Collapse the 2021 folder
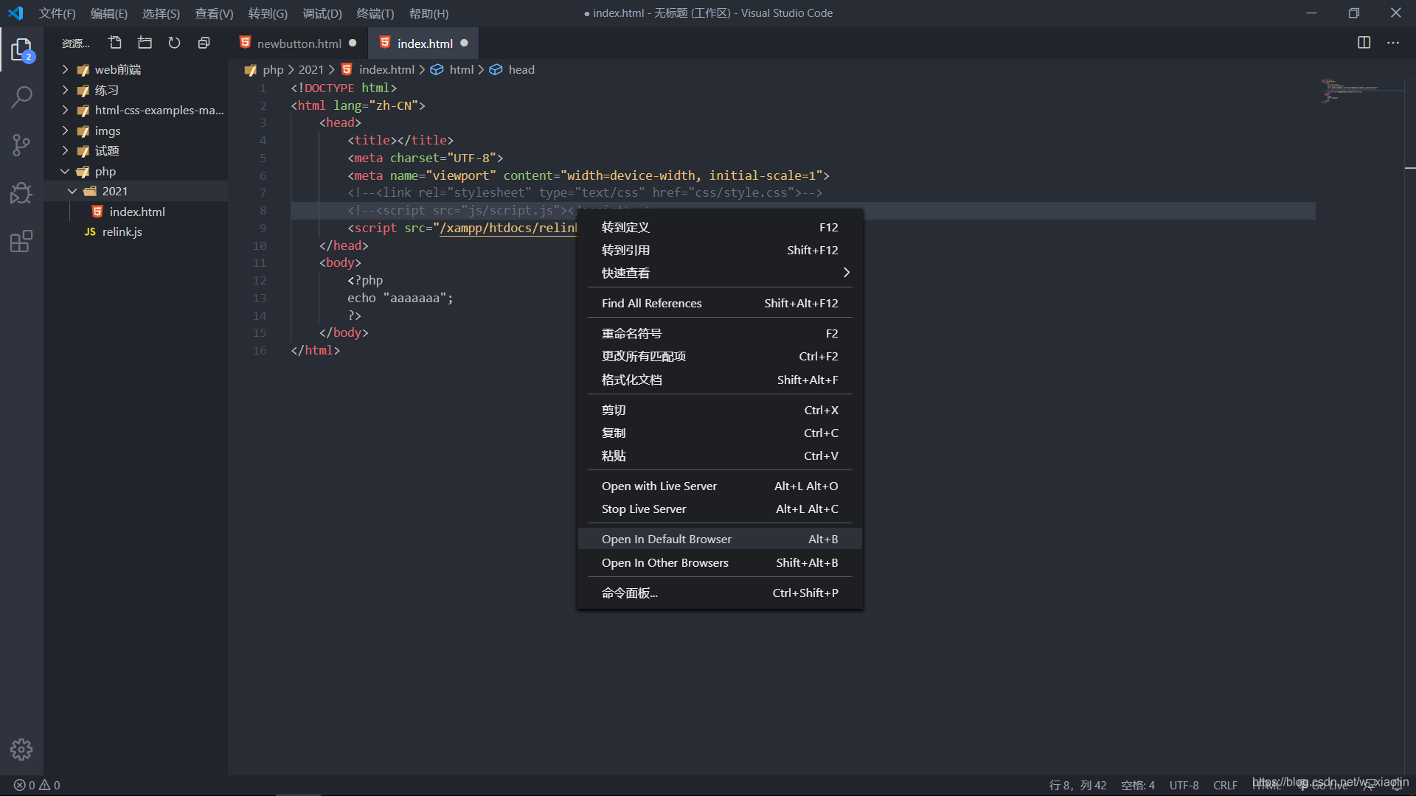This screenshot has width=1416, height=796. coord(72,191)
